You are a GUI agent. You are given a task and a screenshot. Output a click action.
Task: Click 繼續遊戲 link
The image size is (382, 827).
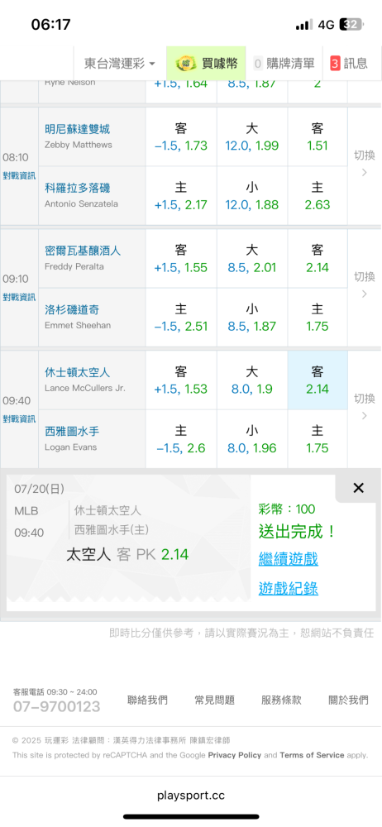pyautogui.click(x=288, y=558)
